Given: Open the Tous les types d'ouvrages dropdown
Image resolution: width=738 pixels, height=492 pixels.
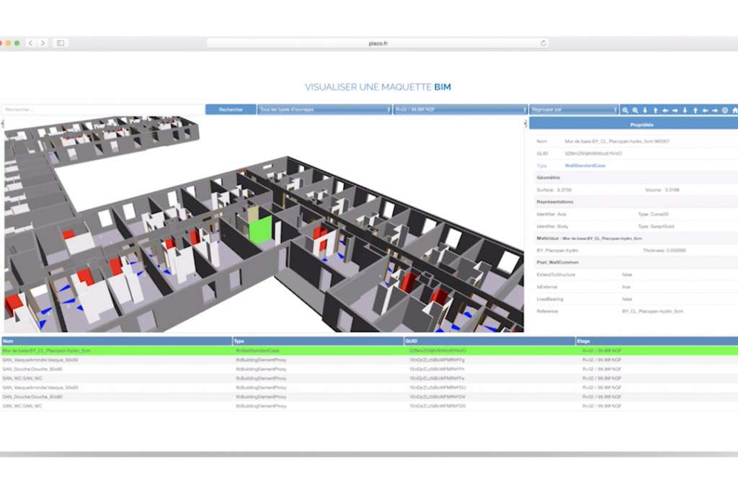Looking at the screenshot, I should tap(324, 109).
